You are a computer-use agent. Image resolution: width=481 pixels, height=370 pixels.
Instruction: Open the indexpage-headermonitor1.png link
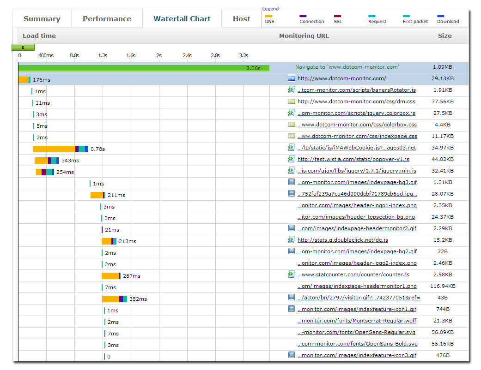point(357,286)
